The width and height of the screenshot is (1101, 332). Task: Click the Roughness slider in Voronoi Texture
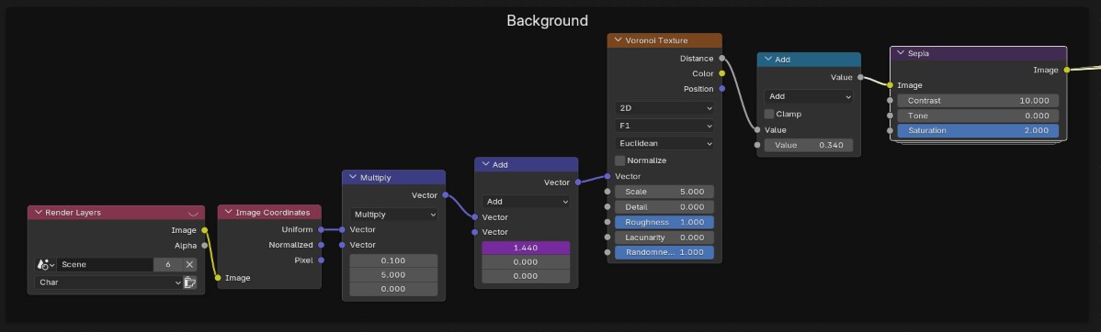pos(664,222)
